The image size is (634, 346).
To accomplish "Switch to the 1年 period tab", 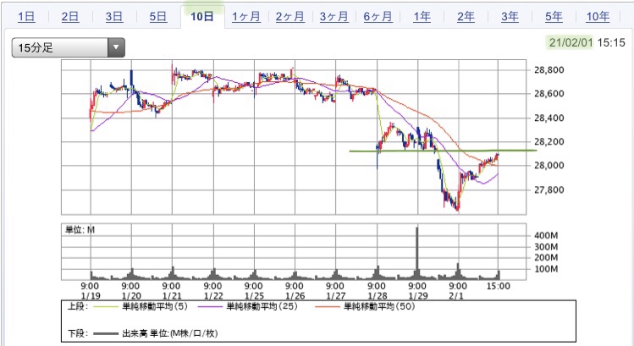I will (x=422, y=17).
